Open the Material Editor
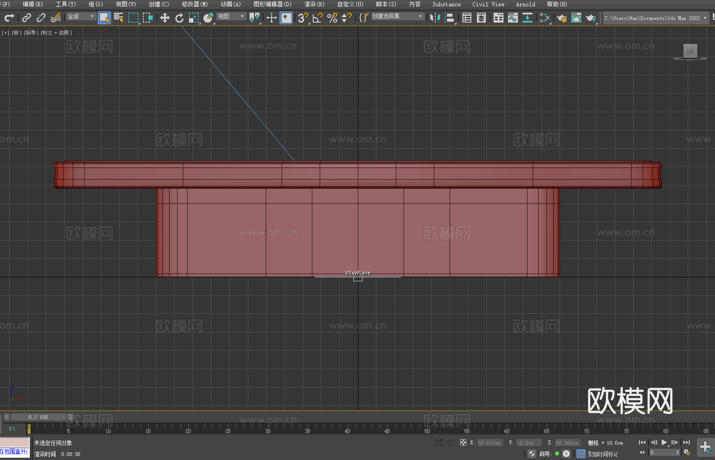 click(x=545, y=18)
